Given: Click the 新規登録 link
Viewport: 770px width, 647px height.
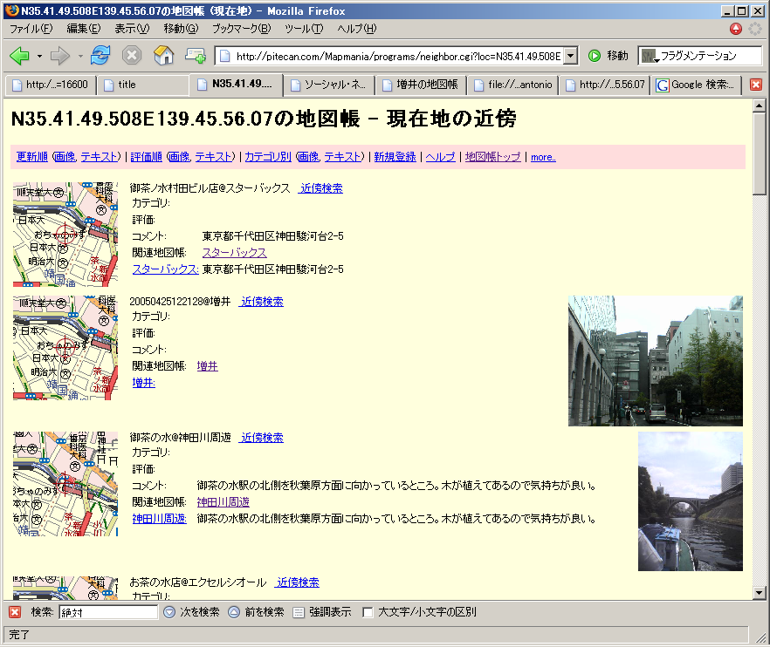Looking at the screenshot, I should click(395, 157).
